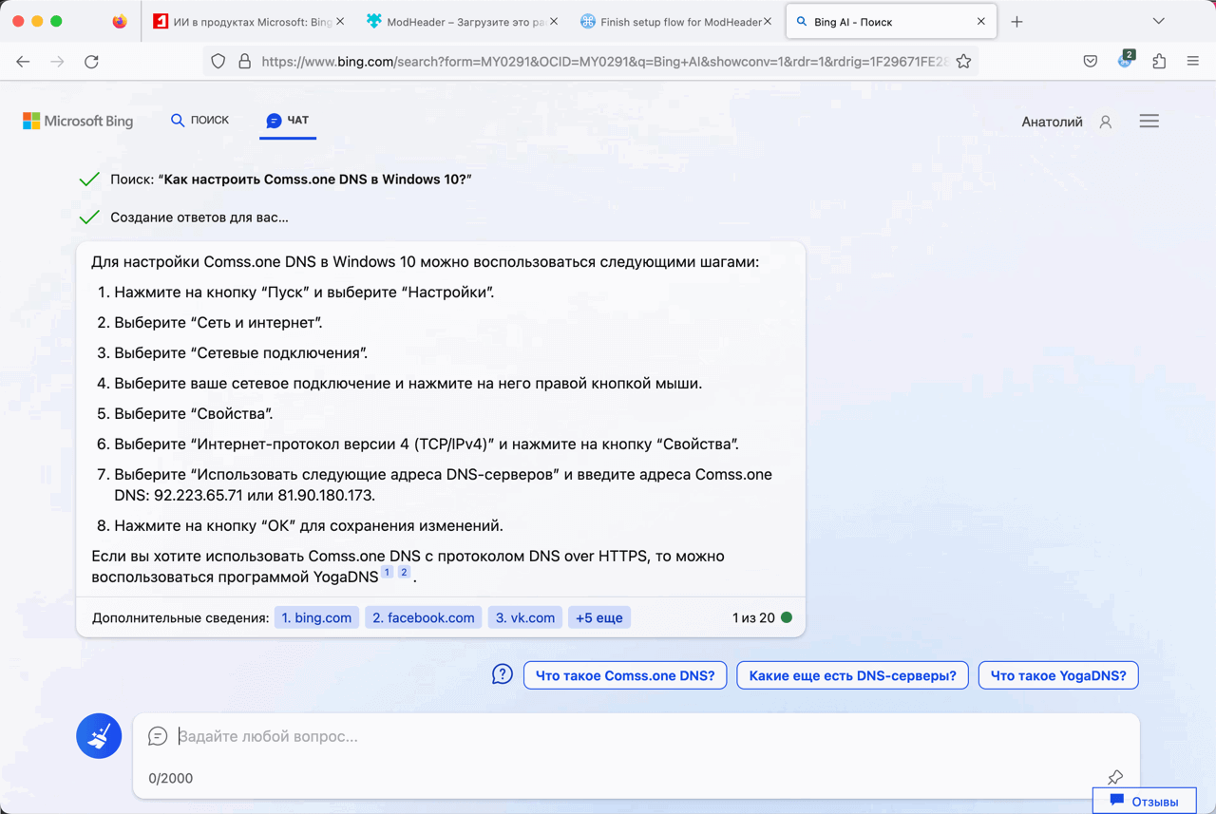
Task: Click the DNS address '92.223.65.71' line
Action: click(x=245, y=496)
